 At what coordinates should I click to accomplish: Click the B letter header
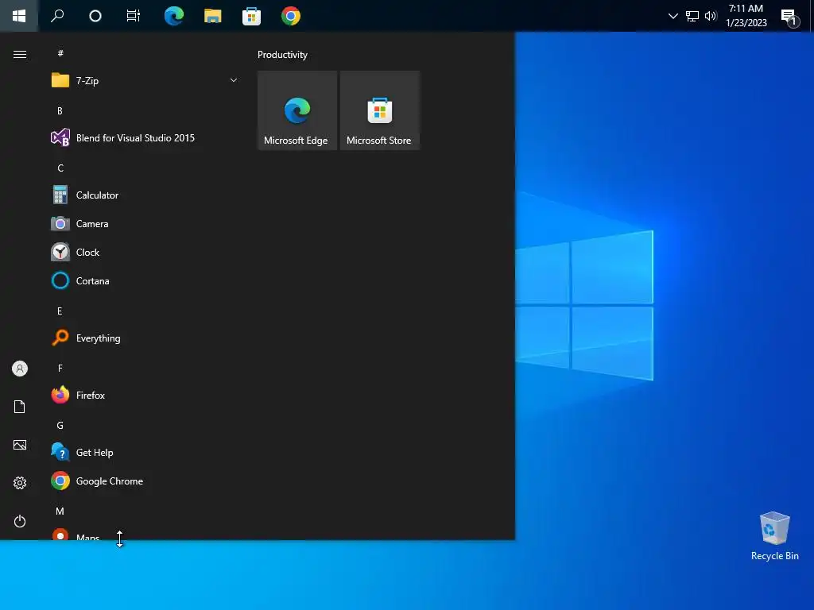pos(60,110)
